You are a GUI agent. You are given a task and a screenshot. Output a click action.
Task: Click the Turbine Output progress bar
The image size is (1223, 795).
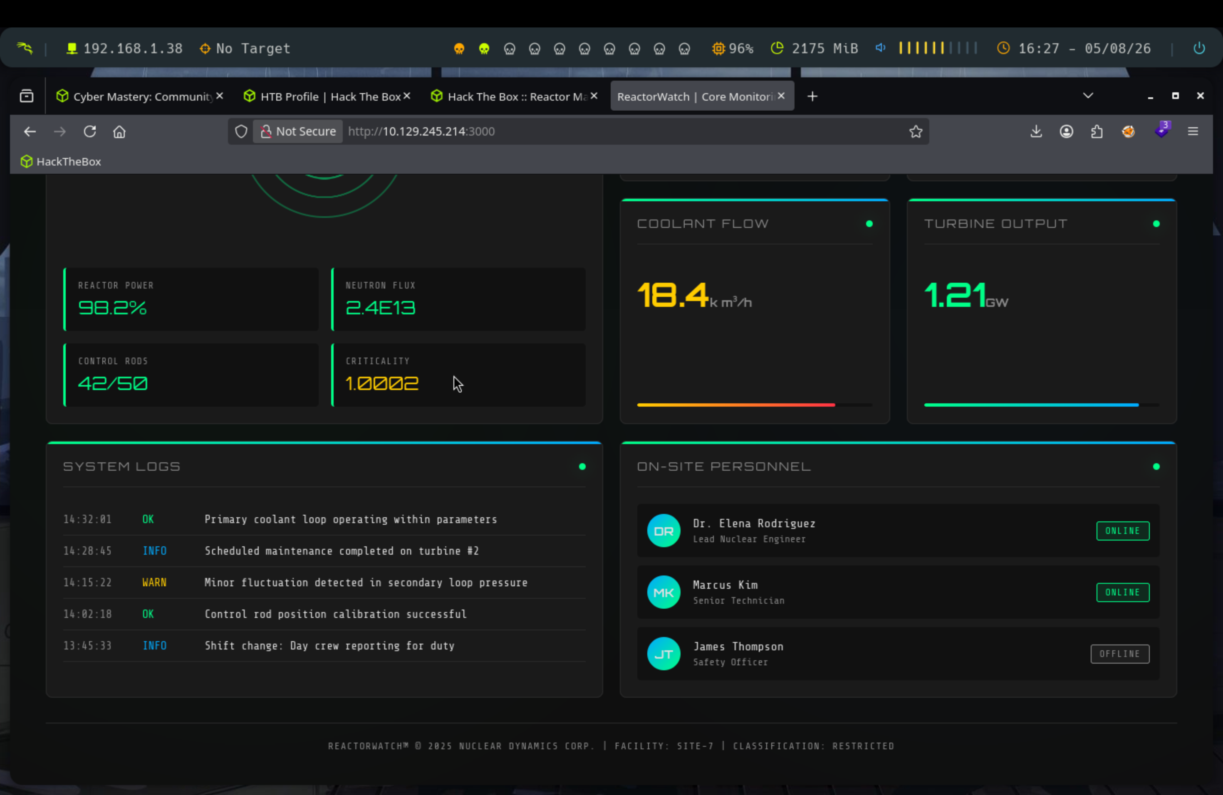pos(1042,405)
